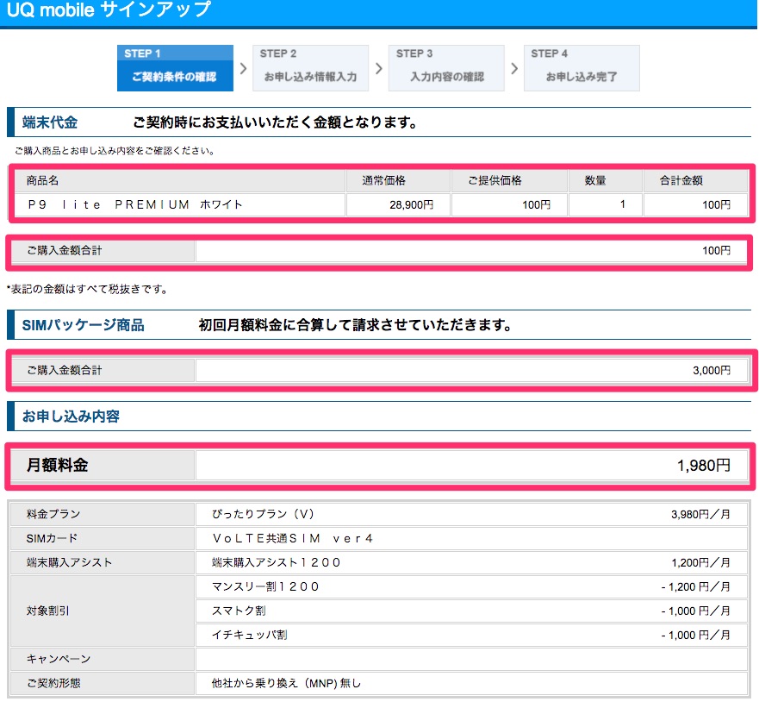
Task: Click the 数量 column header
Action: (x=606, y=181)
